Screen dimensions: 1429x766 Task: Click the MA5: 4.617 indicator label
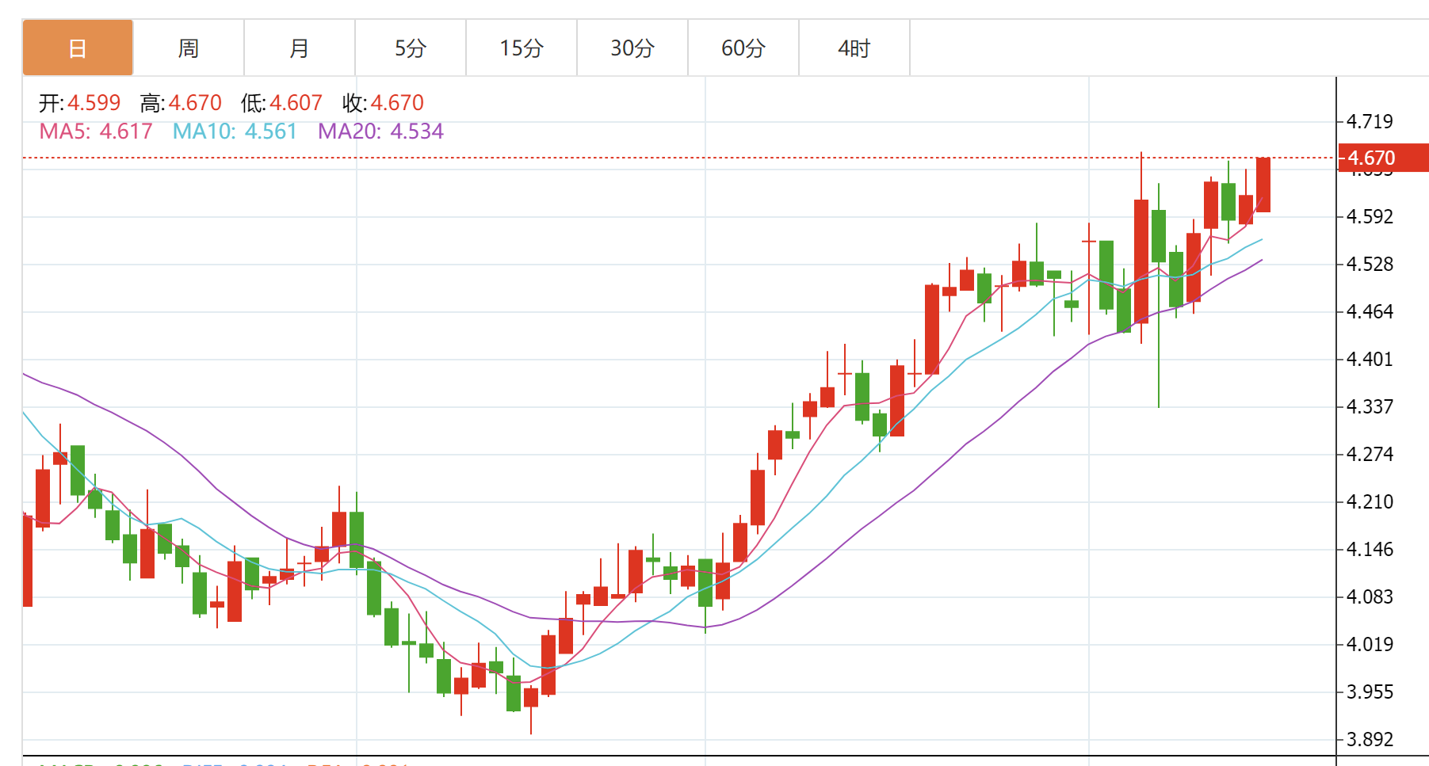click(96, 131)
